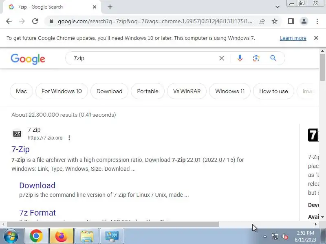Screen dimensions: 326x244
Task: Select the Portable filter chip
Action: (x=148, y=91)
